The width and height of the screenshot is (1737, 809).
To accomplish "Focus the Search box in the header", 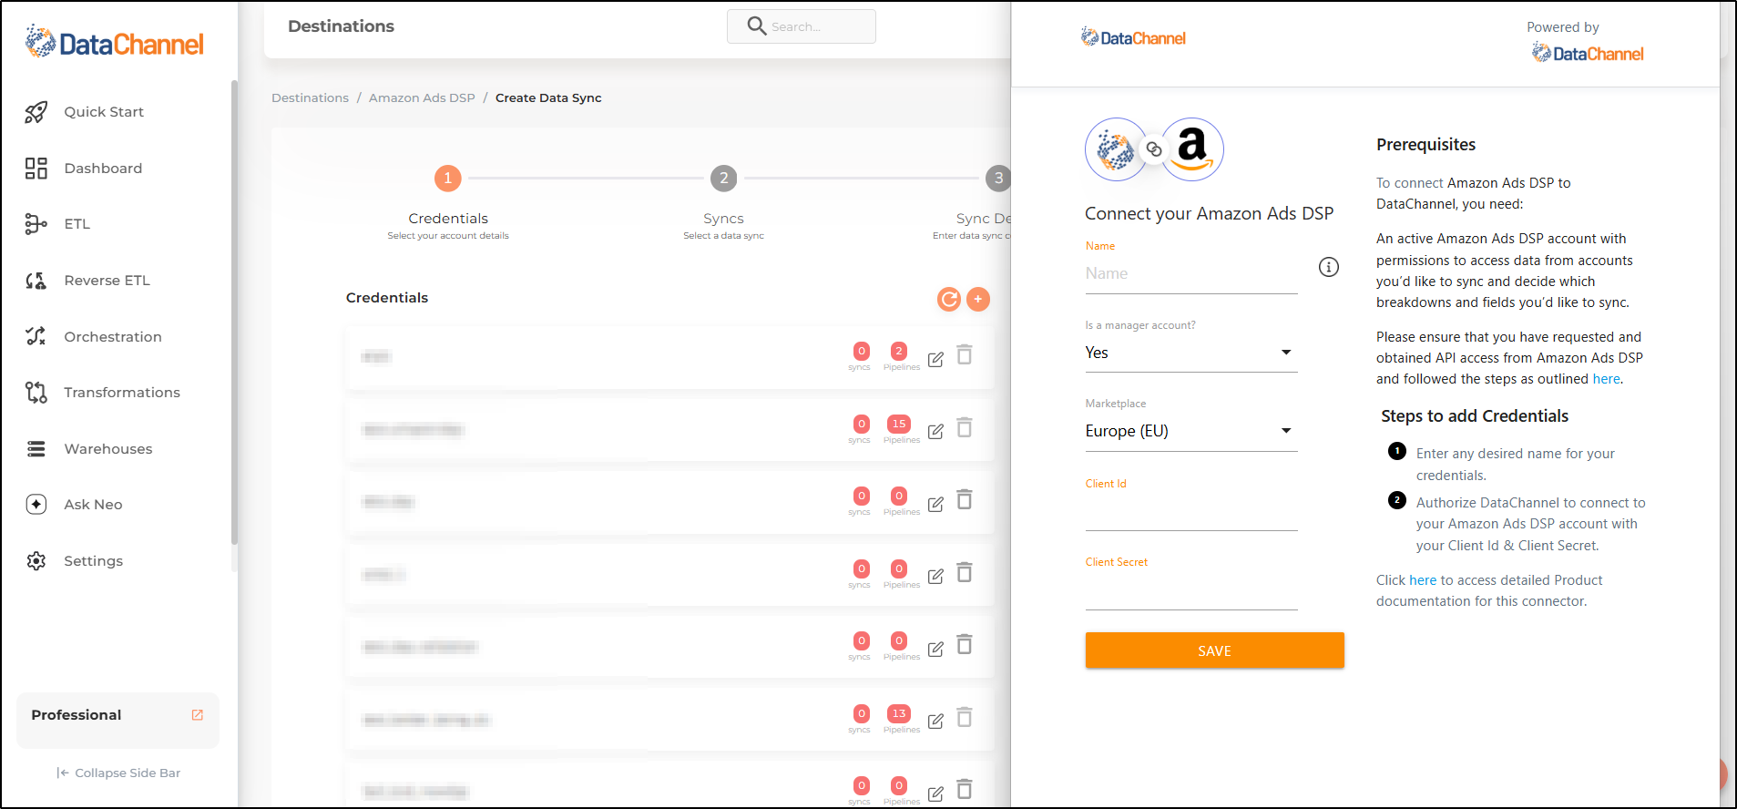I will 802,26.
